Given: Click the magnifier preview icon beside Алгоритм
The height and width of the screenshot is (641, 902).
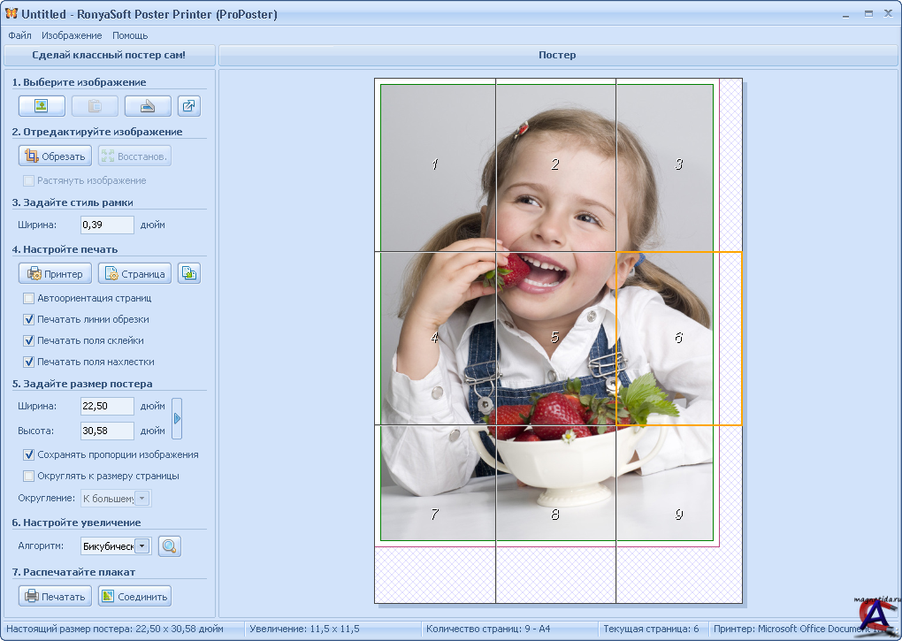Looking at the screenshot, I should tap(170, 546).
